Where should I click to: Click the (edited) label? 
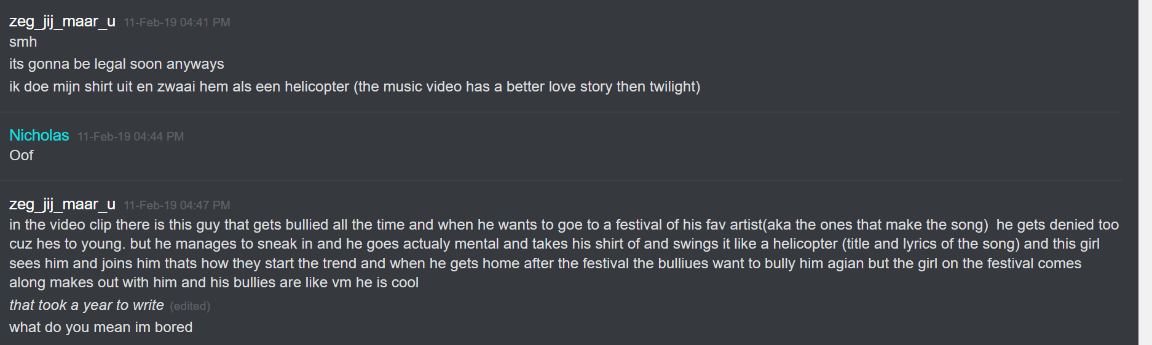click(x=190, y=306)
